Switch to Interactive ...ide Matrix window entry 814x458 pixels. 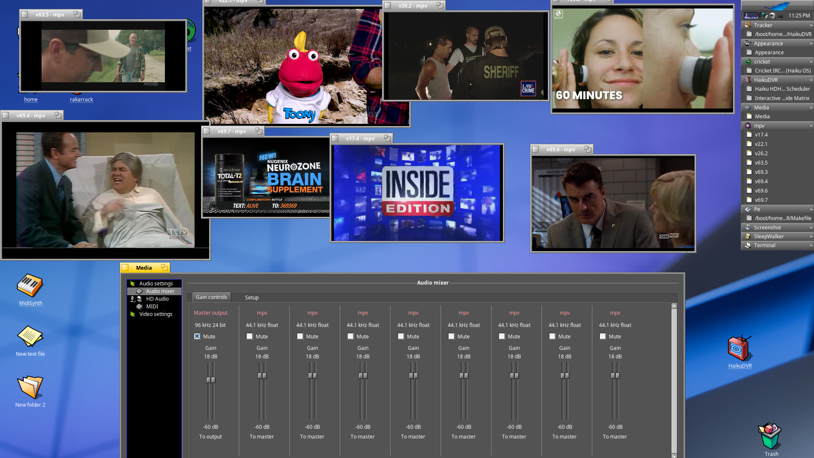778,98
